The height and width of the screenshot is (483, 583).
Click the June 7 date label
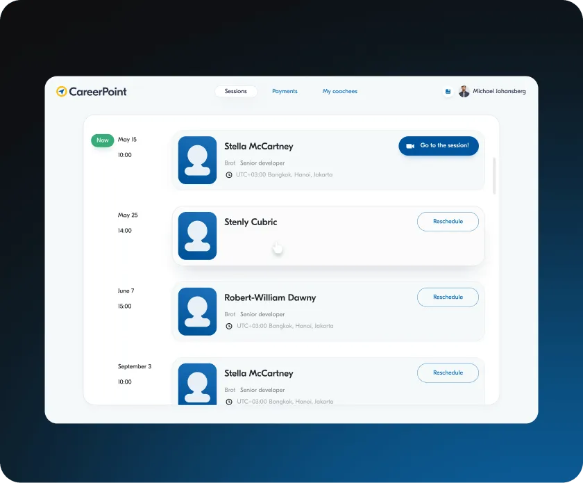(x=126, y=290)
